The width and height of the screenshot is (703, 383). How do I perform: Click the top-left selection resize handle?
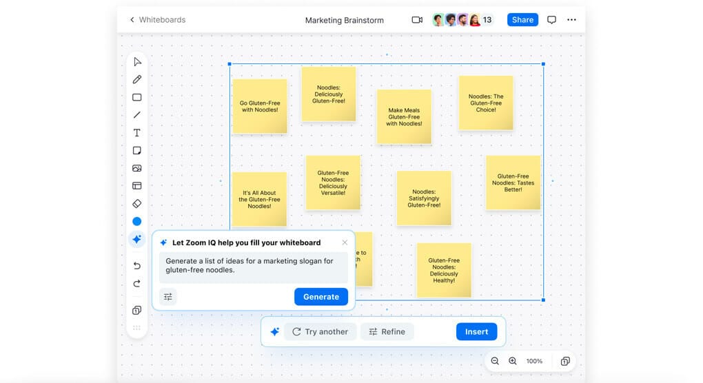(x=230, y=64)
